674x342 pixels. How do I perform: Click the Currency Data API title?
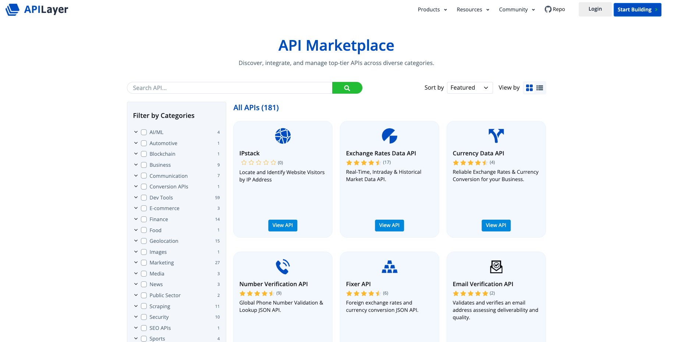478,153
